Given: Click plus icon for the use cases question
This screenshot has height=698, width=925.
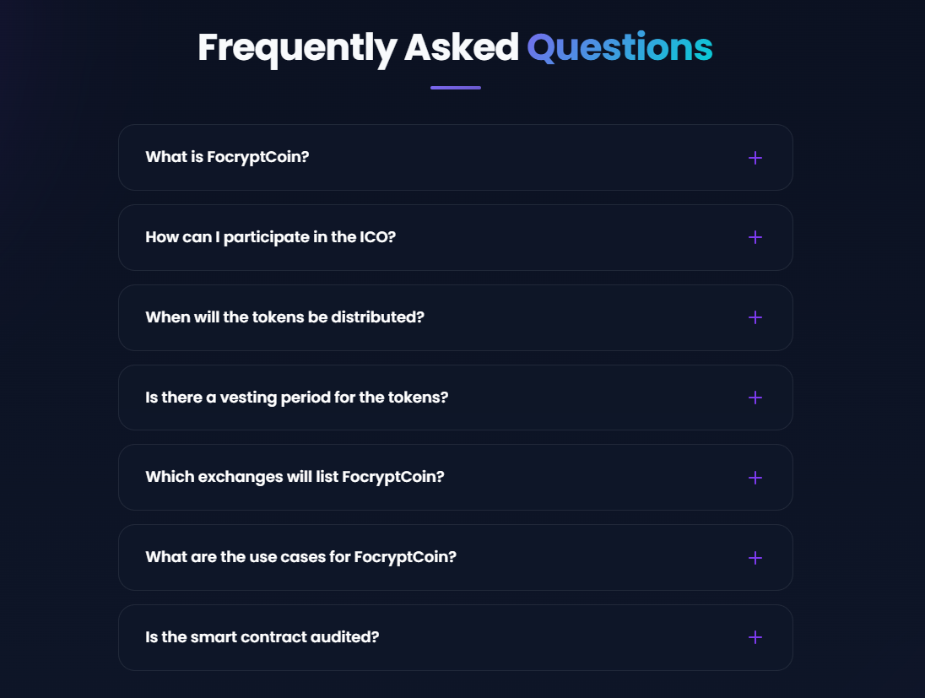Looking at the screenshot, I should tap(755, 558).
